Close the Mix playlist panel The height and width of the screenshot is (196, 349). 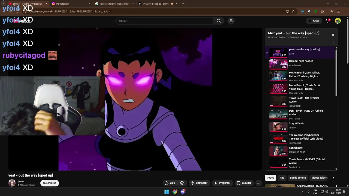[x=333, y=35]
